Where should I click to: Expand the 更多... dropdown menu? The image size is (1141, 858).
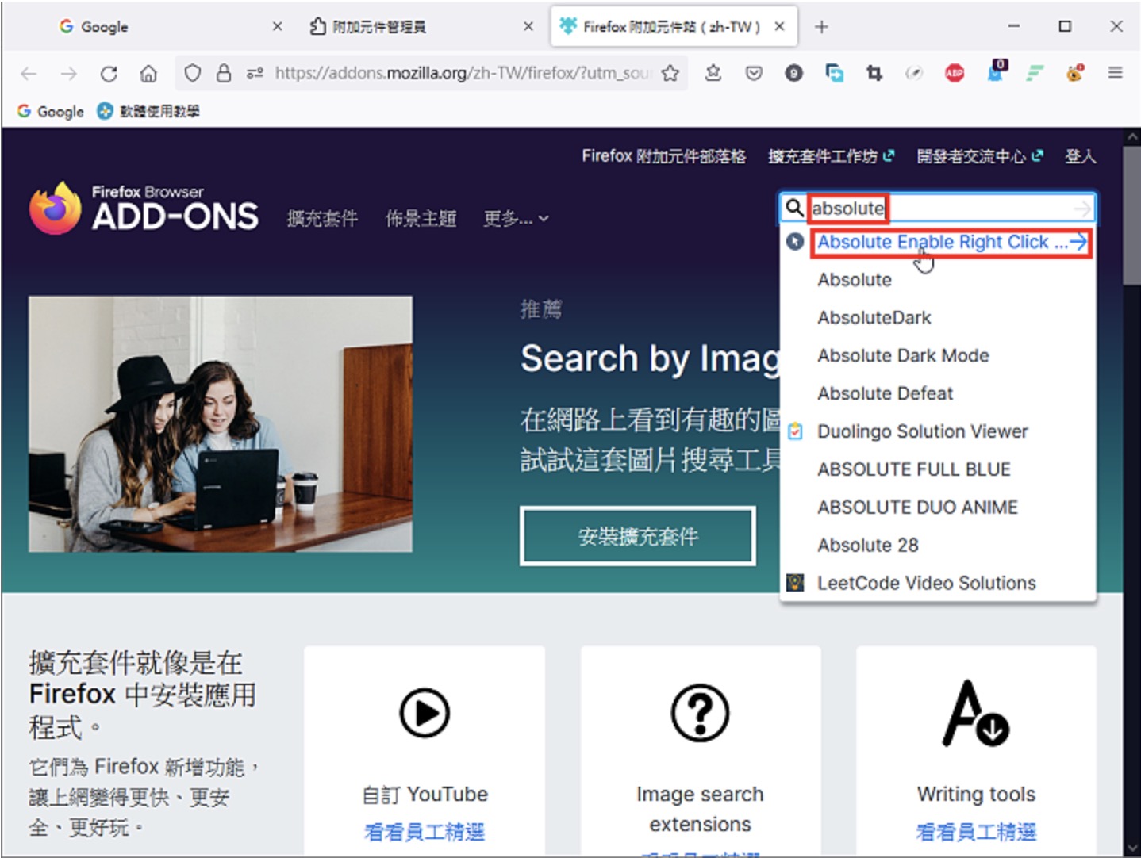[517, 218]
